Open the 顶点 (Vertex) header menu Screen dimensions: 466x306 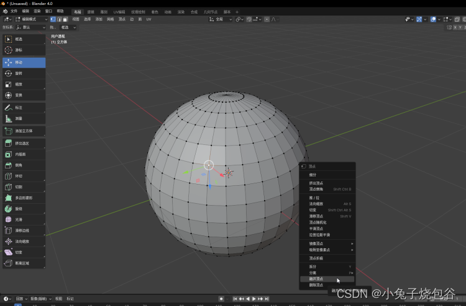tap(122, 19)
